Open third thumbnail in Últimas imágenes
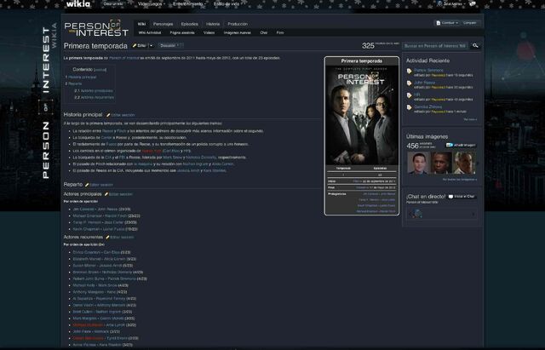 click(464, 163)
